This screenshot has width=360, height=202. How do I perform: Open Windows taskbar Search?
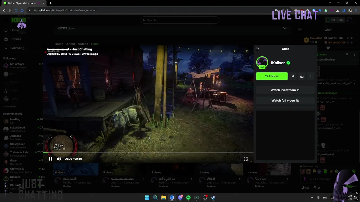pyautogui.click(x=155, y=198)
